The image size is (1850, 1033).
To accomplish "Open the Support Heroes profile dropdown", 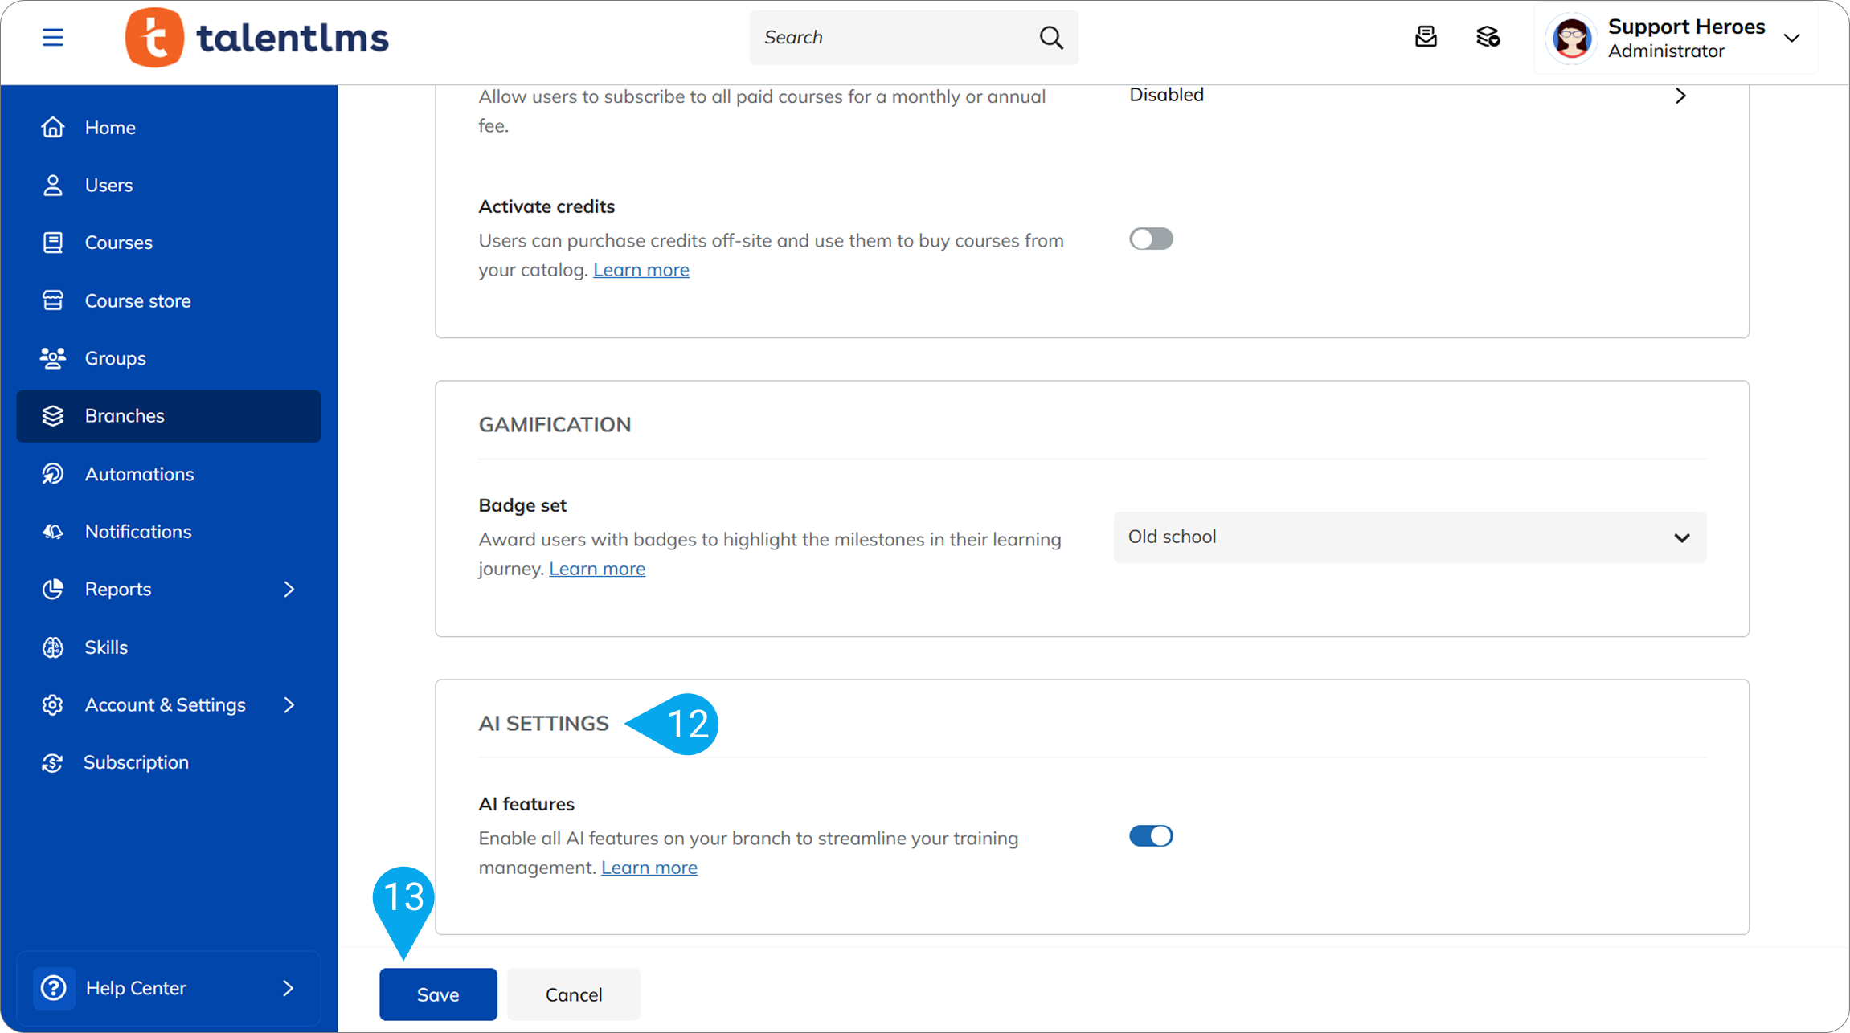I will pos(1791,38).
